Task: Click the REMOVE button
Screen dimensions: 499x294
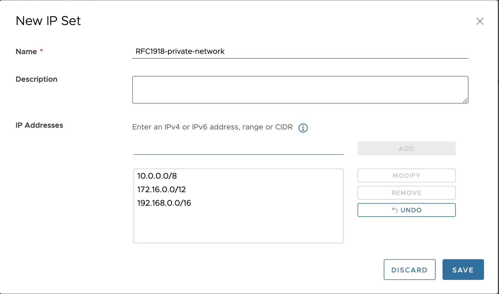Action: (x=407, y=193)
